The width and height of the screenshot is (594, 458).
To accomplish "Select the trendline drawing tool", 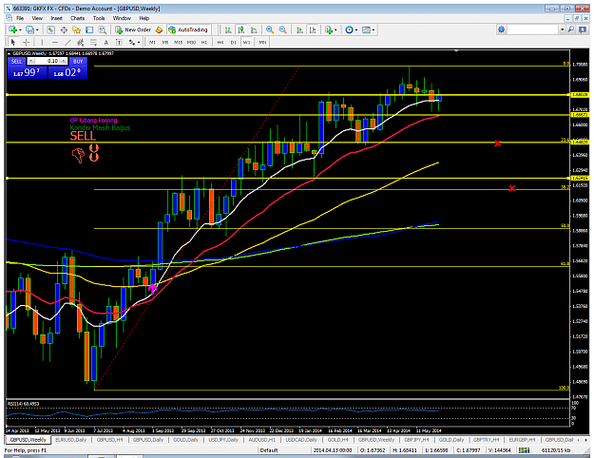I will [x=67, y=43].
